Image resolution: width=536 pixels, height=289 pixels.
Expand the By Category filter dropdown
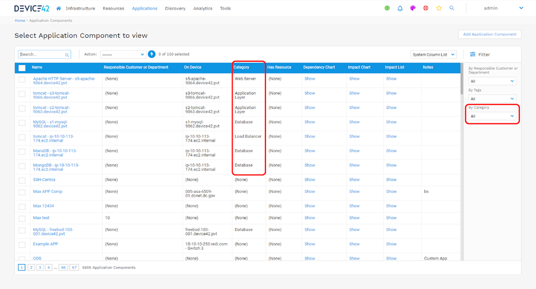492,116
